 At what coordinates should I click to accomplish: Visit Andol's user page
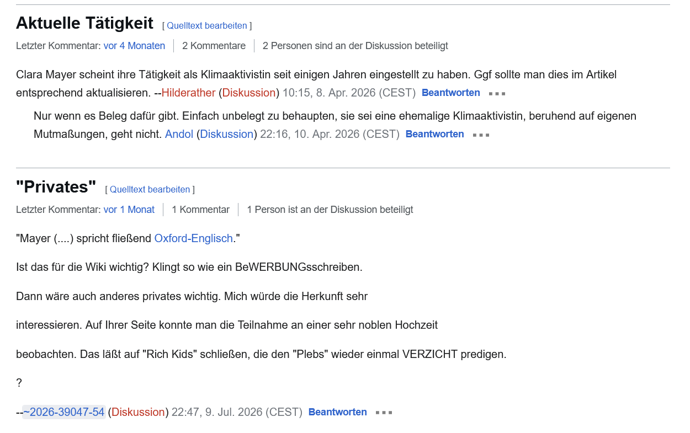179,134
